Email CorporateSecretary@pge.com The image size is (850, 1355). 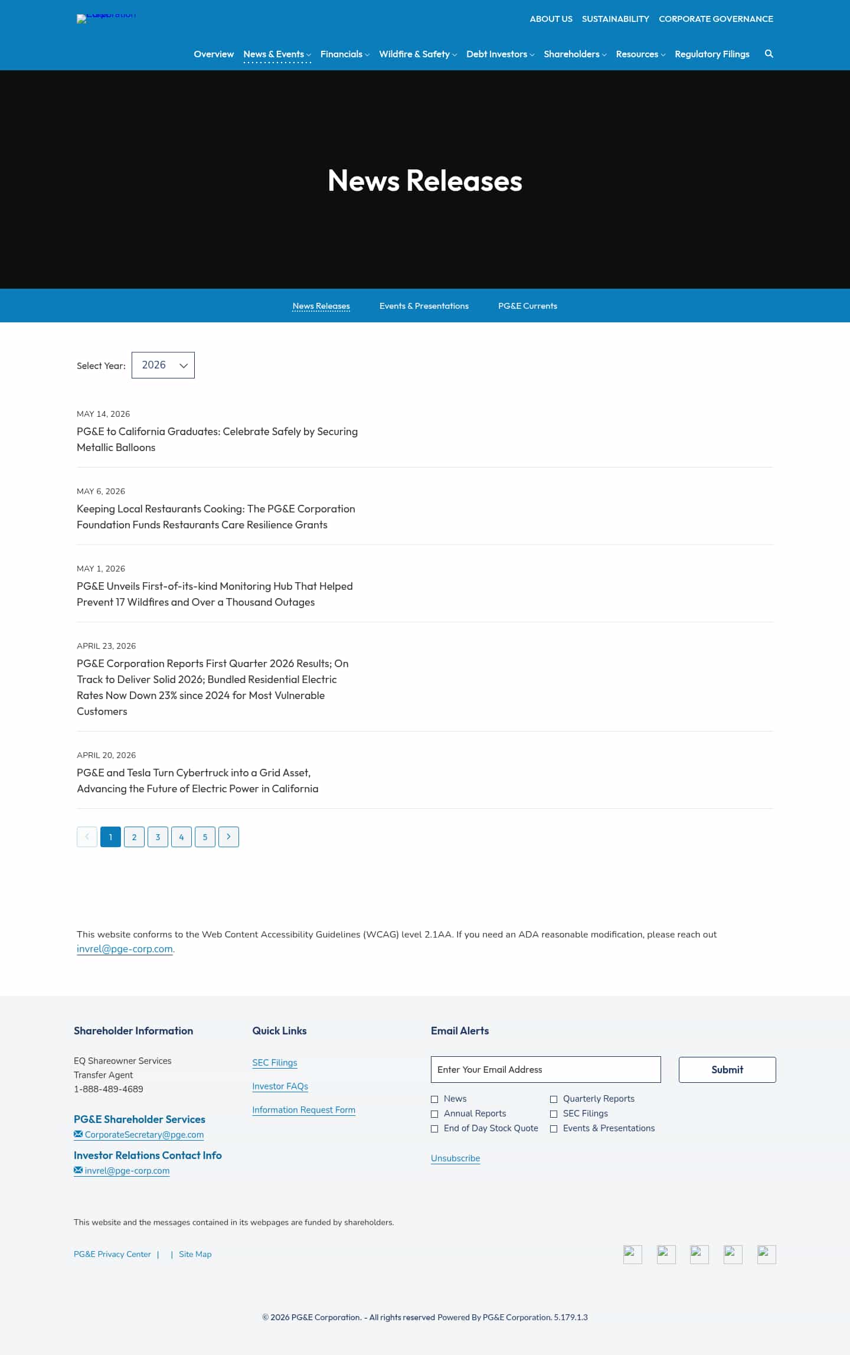[139, 1135]
